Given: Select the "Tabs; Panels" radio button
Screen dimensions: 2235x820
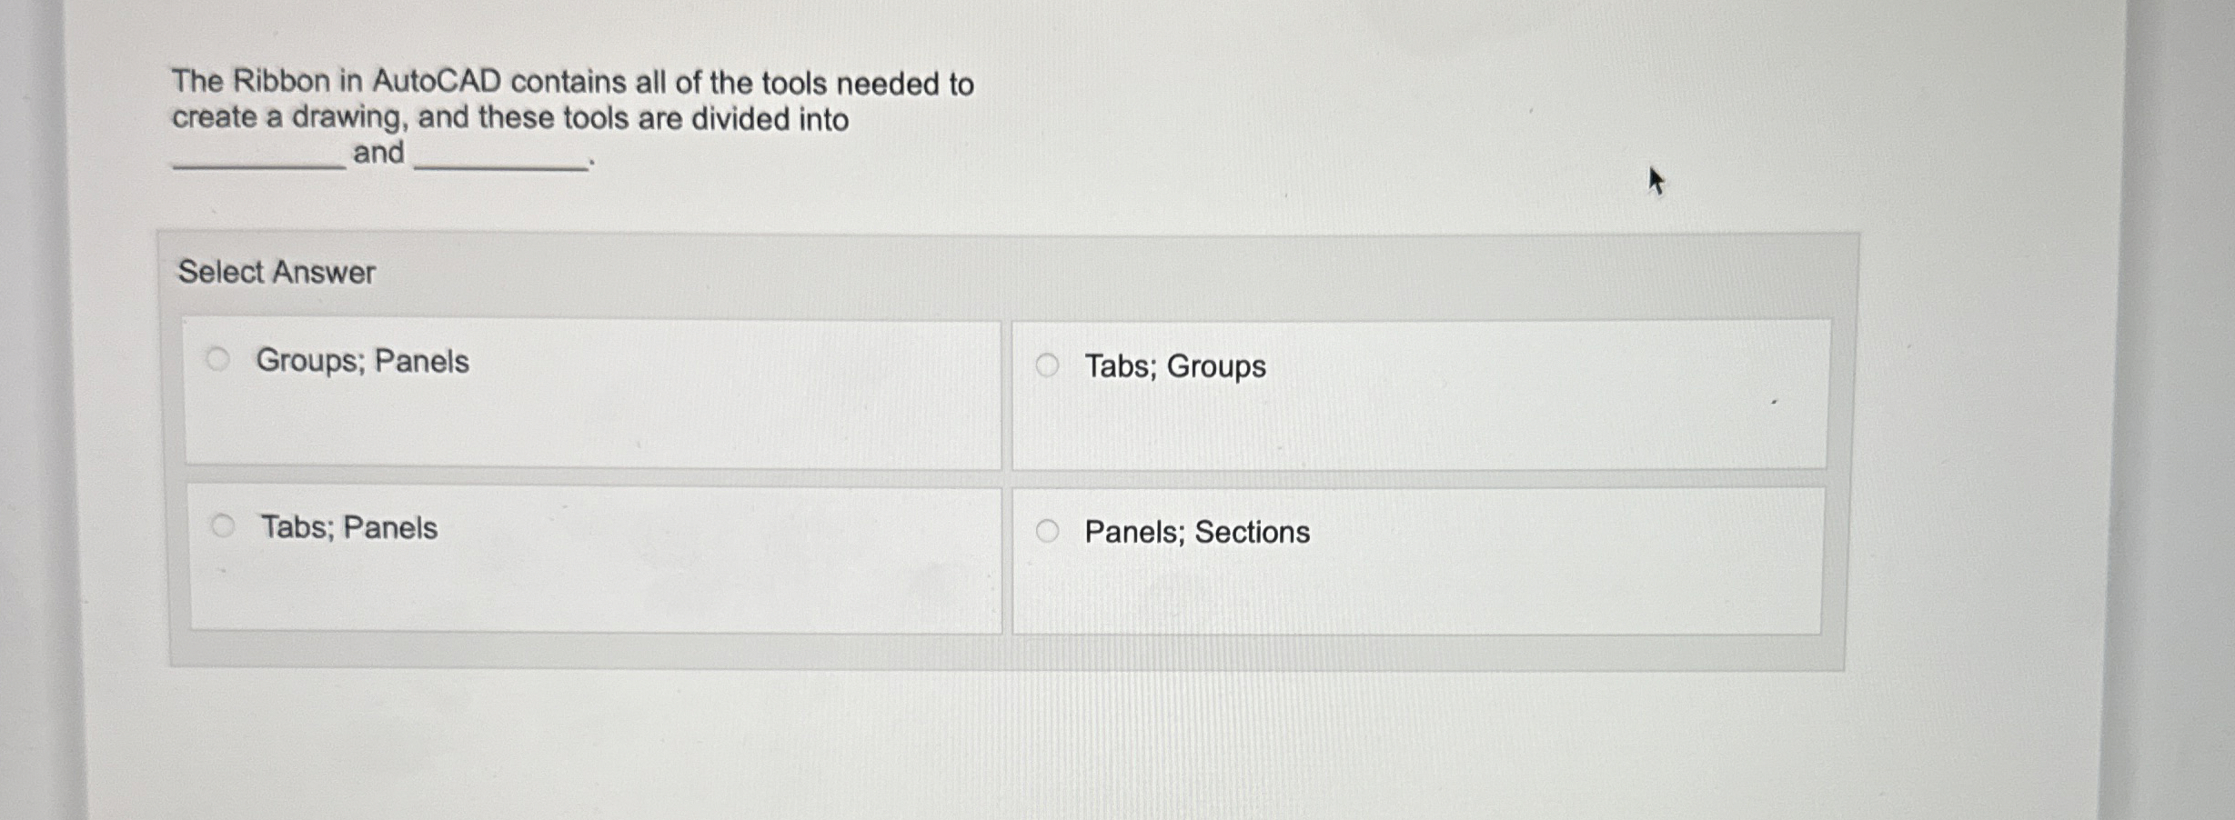Looking at the screenshot, I should [x=224, y=524].
